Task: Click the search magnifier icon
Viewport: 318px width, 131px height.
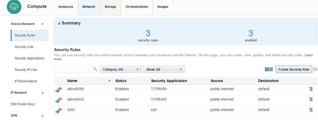Action: [x=95, y=69]
